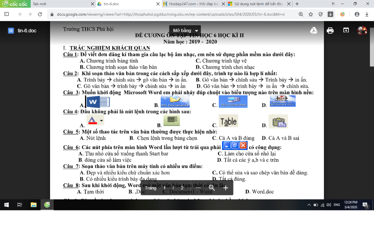This screenshot has width=374, height=236.
Task: Click the paste clipboard image in Câu 4
Action: [x=278, y=121]
